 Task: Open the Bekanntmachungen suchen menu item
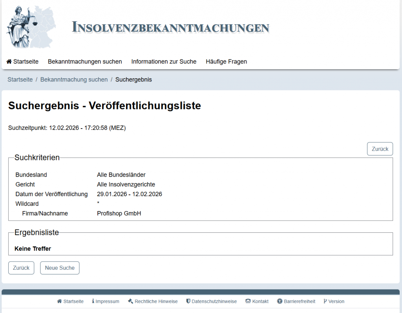(x=85, y=62)
